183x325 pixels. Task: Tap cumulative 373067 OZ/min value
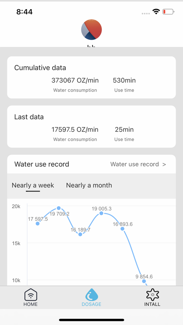[x=75, y=80]
